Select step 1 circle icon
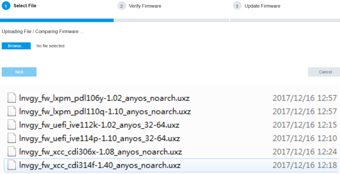This screenshot has height=174, width=340. (x=6, y=6)
